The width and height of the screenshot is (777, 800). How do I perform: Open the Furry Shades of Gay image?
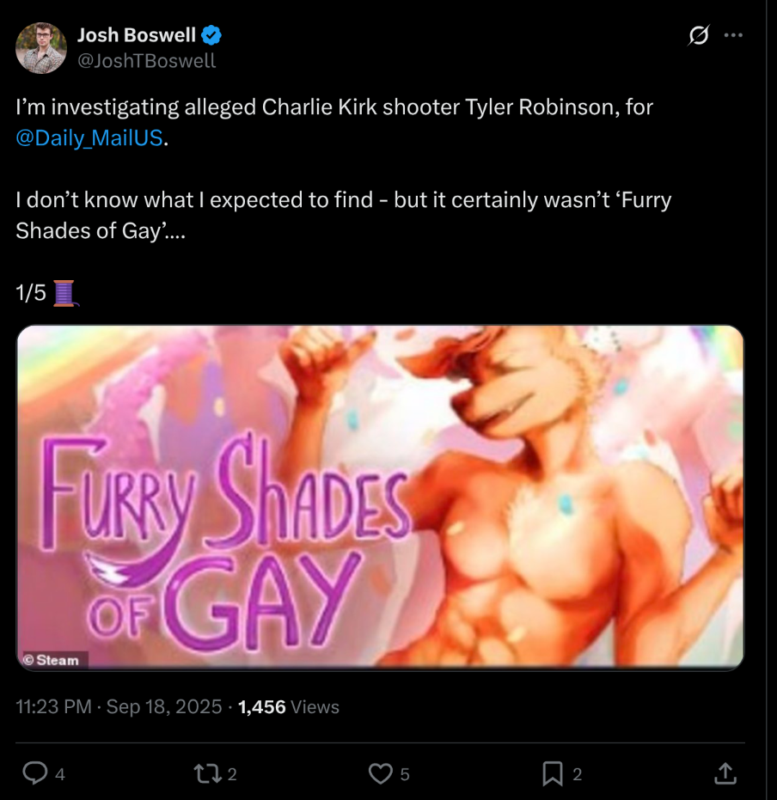click(380, 497)
